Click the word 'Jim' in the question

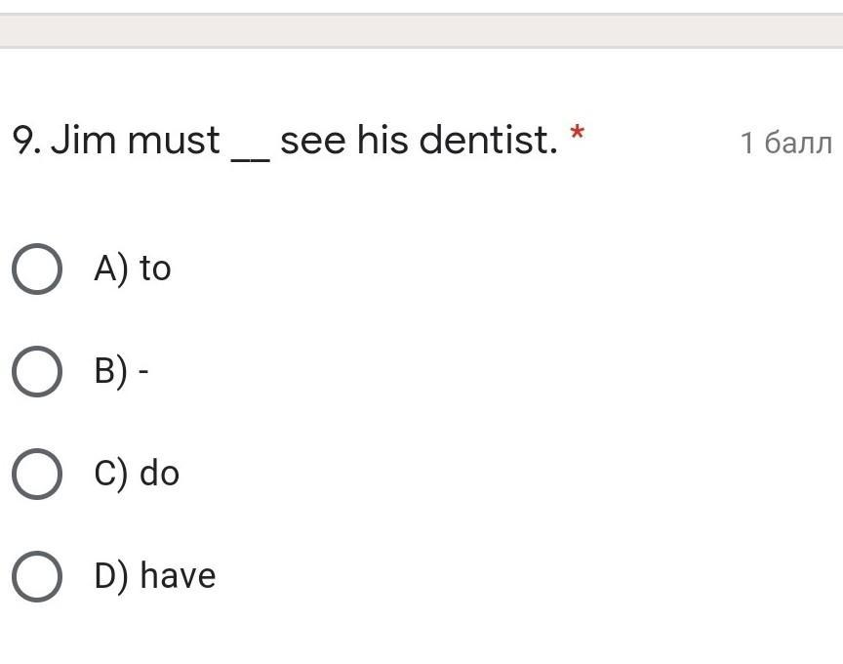(83, 142)
